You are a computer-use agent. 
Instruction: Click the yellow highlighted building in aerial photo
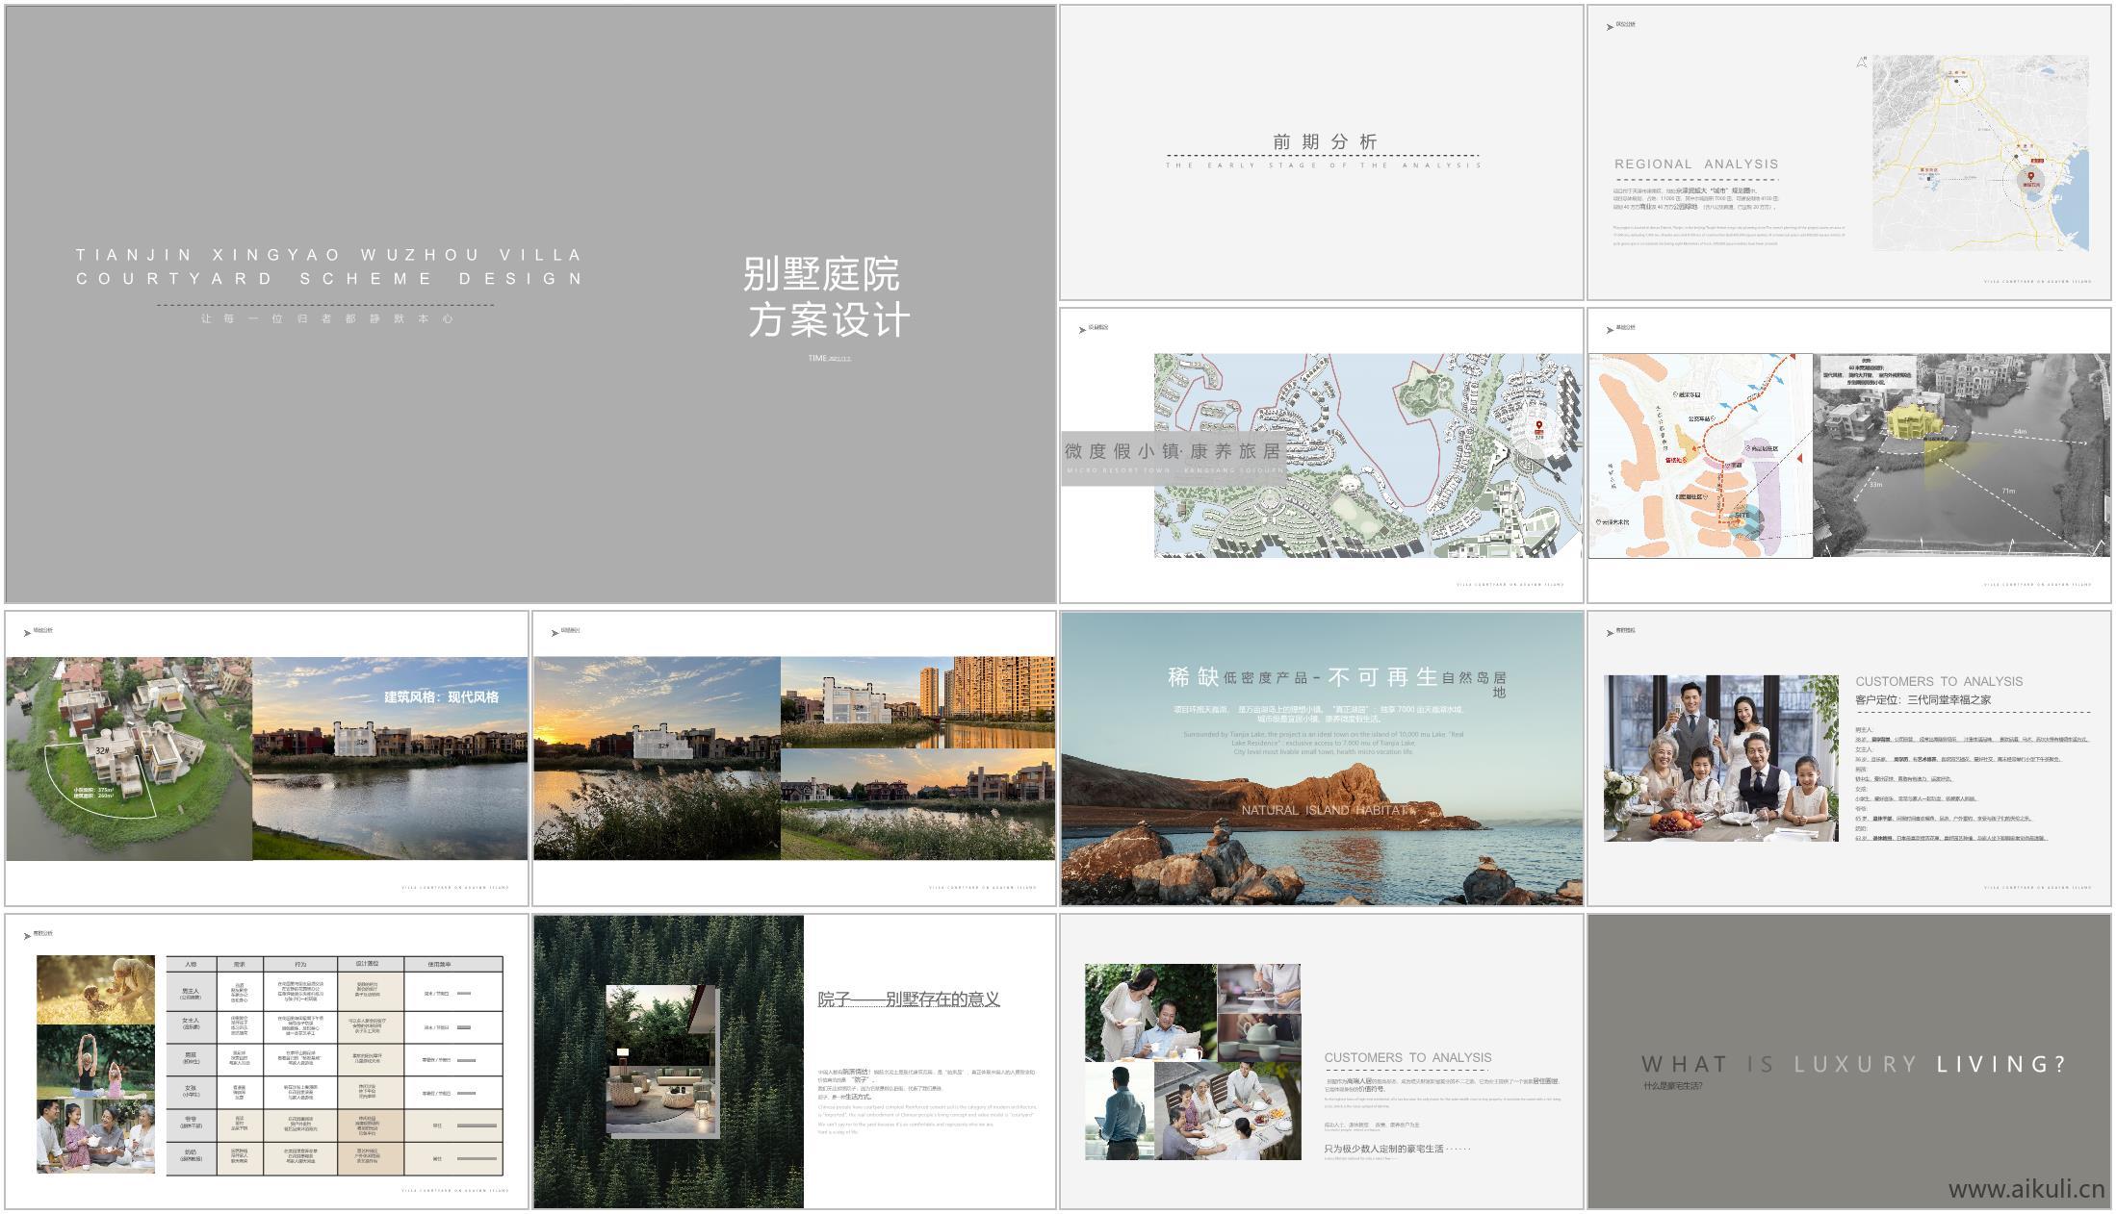tap(1913, 422)
